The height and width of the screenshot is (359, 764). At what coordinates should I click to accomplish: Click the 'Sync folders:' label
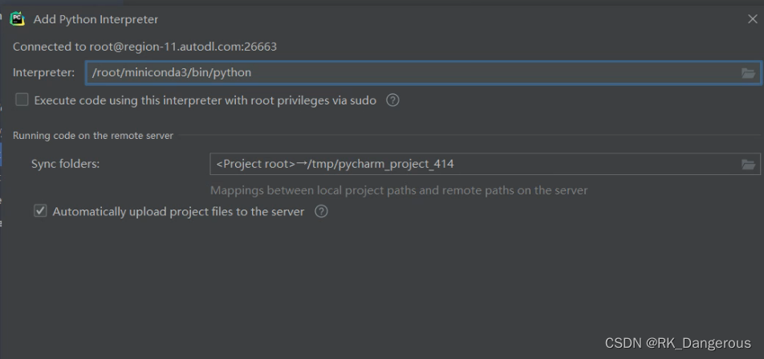click(65, 164)
